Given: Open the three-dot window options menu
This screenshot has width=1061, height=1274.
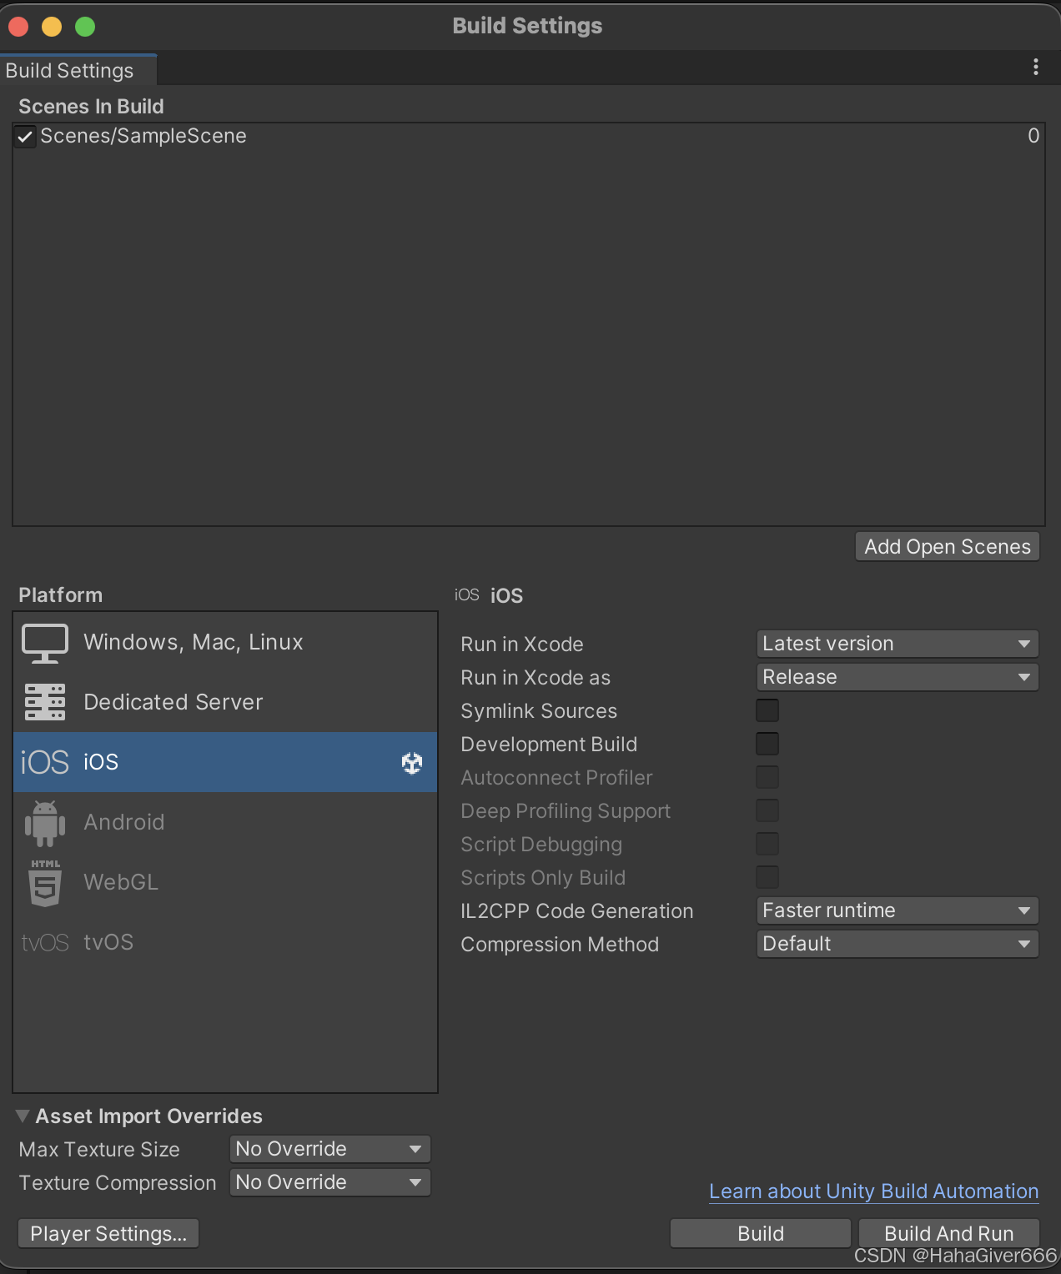Looking at the screenshot, I should coord(1036,68).
